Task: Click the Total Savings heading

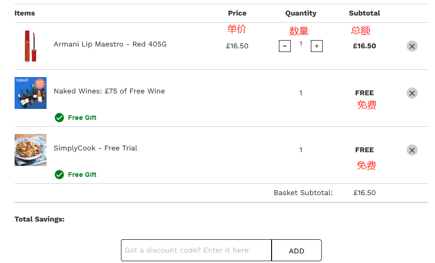Action: coord(39,219)
